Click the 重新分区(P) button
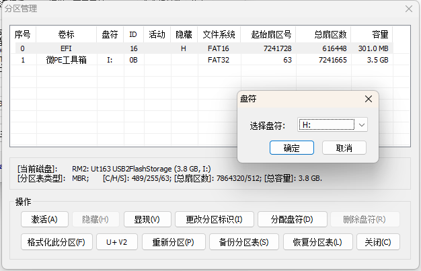Viewport: 421px width, 271px height. coord(173,242)
